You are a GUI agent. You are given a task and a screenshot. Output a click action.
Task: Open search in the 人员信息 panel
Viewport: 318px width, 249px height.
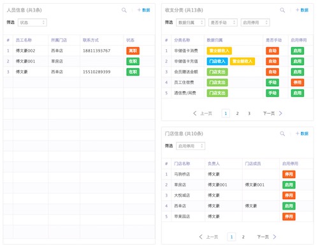pyautogui.click(x=124, y=10)
